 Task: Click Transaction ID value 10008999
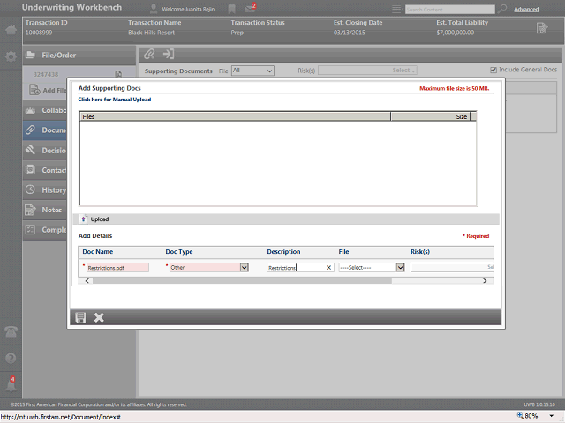39,33
